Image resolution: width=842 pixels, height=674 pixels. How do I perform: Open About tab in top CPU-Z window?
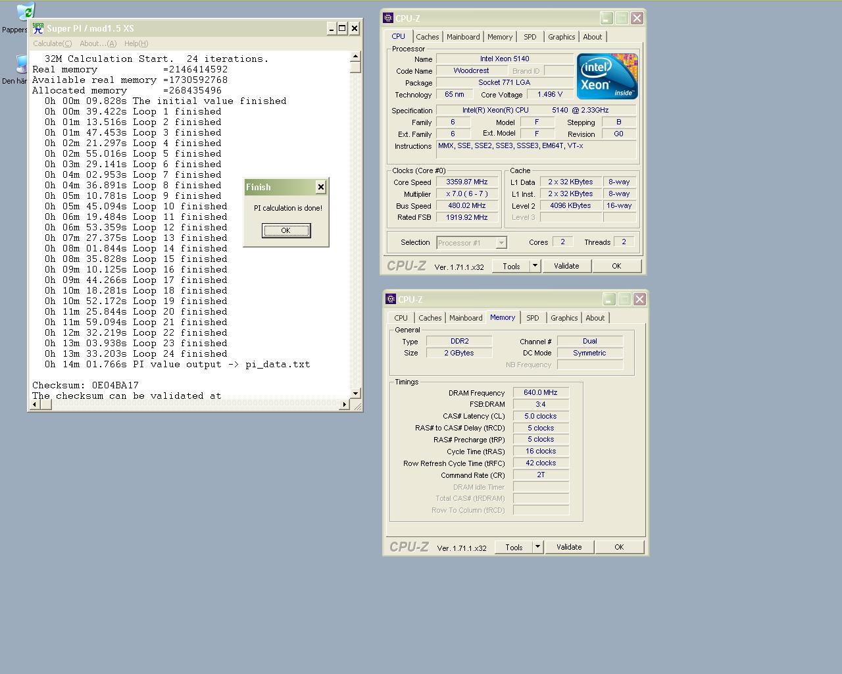click(x=593, y=37)
